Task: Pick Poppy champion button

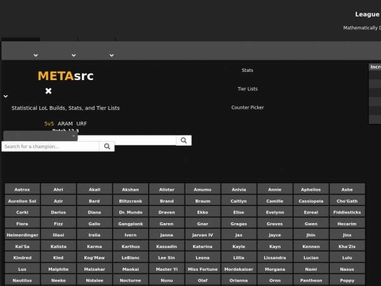Action: coord(347,280)
